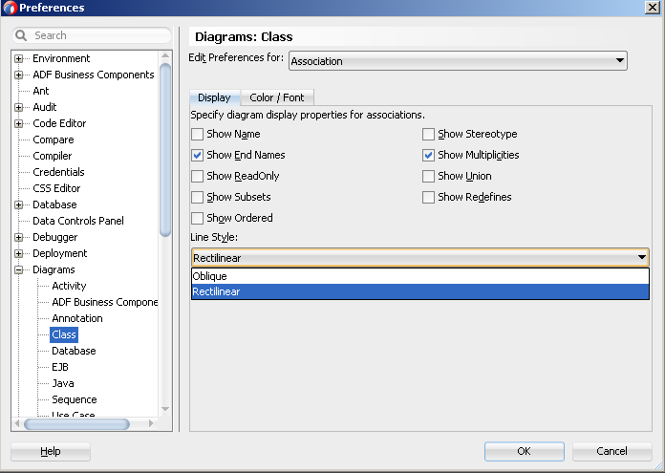Select the Code Editor tree label
The width and height of the screenshot is (665, 473).
(59, 123)
